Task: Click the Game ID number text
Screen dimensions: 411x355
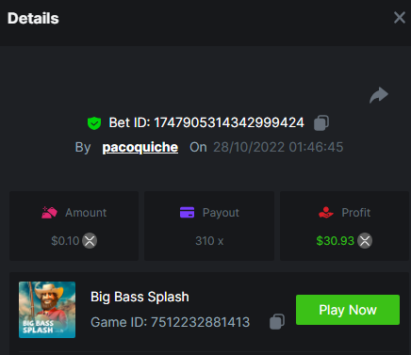Action: [x=201, y=322]
